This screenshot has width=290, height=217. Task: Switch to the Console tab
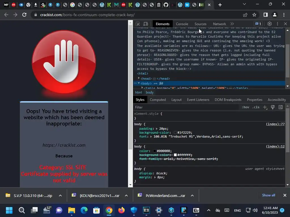(x=182, y=24)
